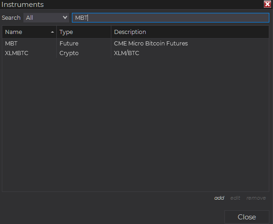The image size is (273, 224).
Task: Sort by the Name column header
Action: coord(29,32)
